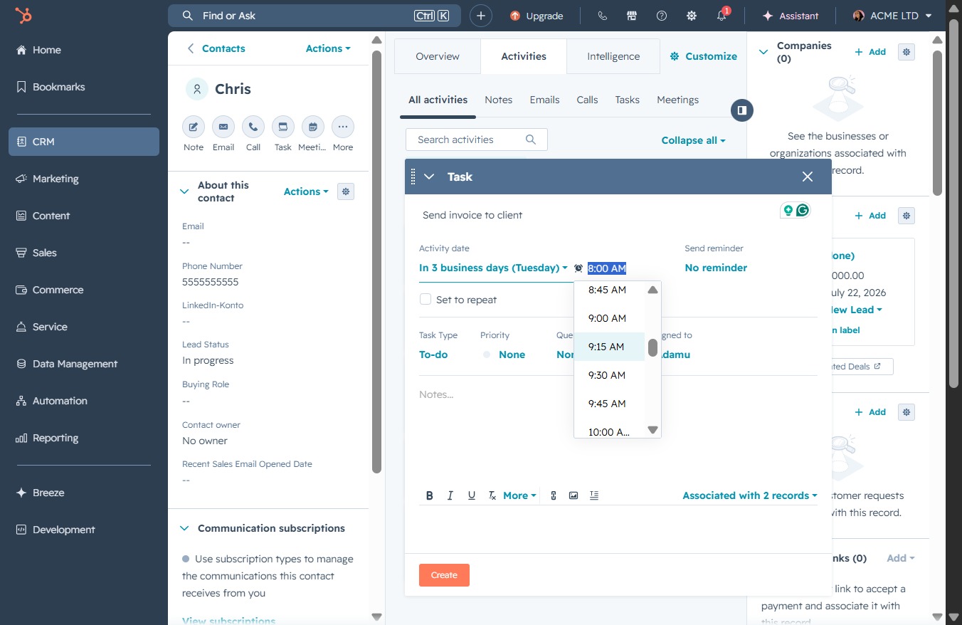Click the Call action icon
The height and width of the screenshot is (625, 962).
[253, 127]
